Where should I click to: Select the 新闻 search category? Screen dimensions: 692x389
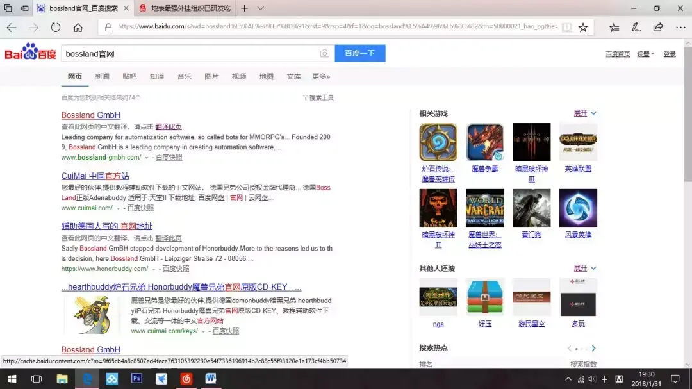102,76
